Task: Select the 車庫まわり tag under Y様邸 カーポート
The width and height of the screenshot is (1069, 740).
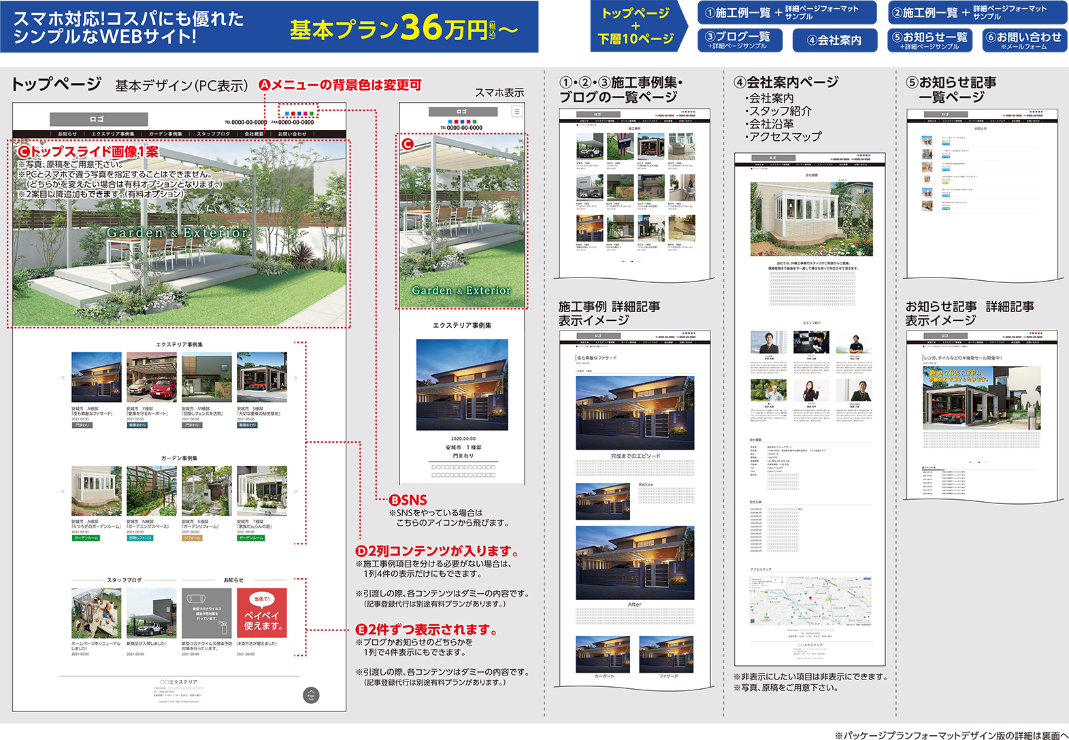Action: pyautogui.click(x=137, y=425)
